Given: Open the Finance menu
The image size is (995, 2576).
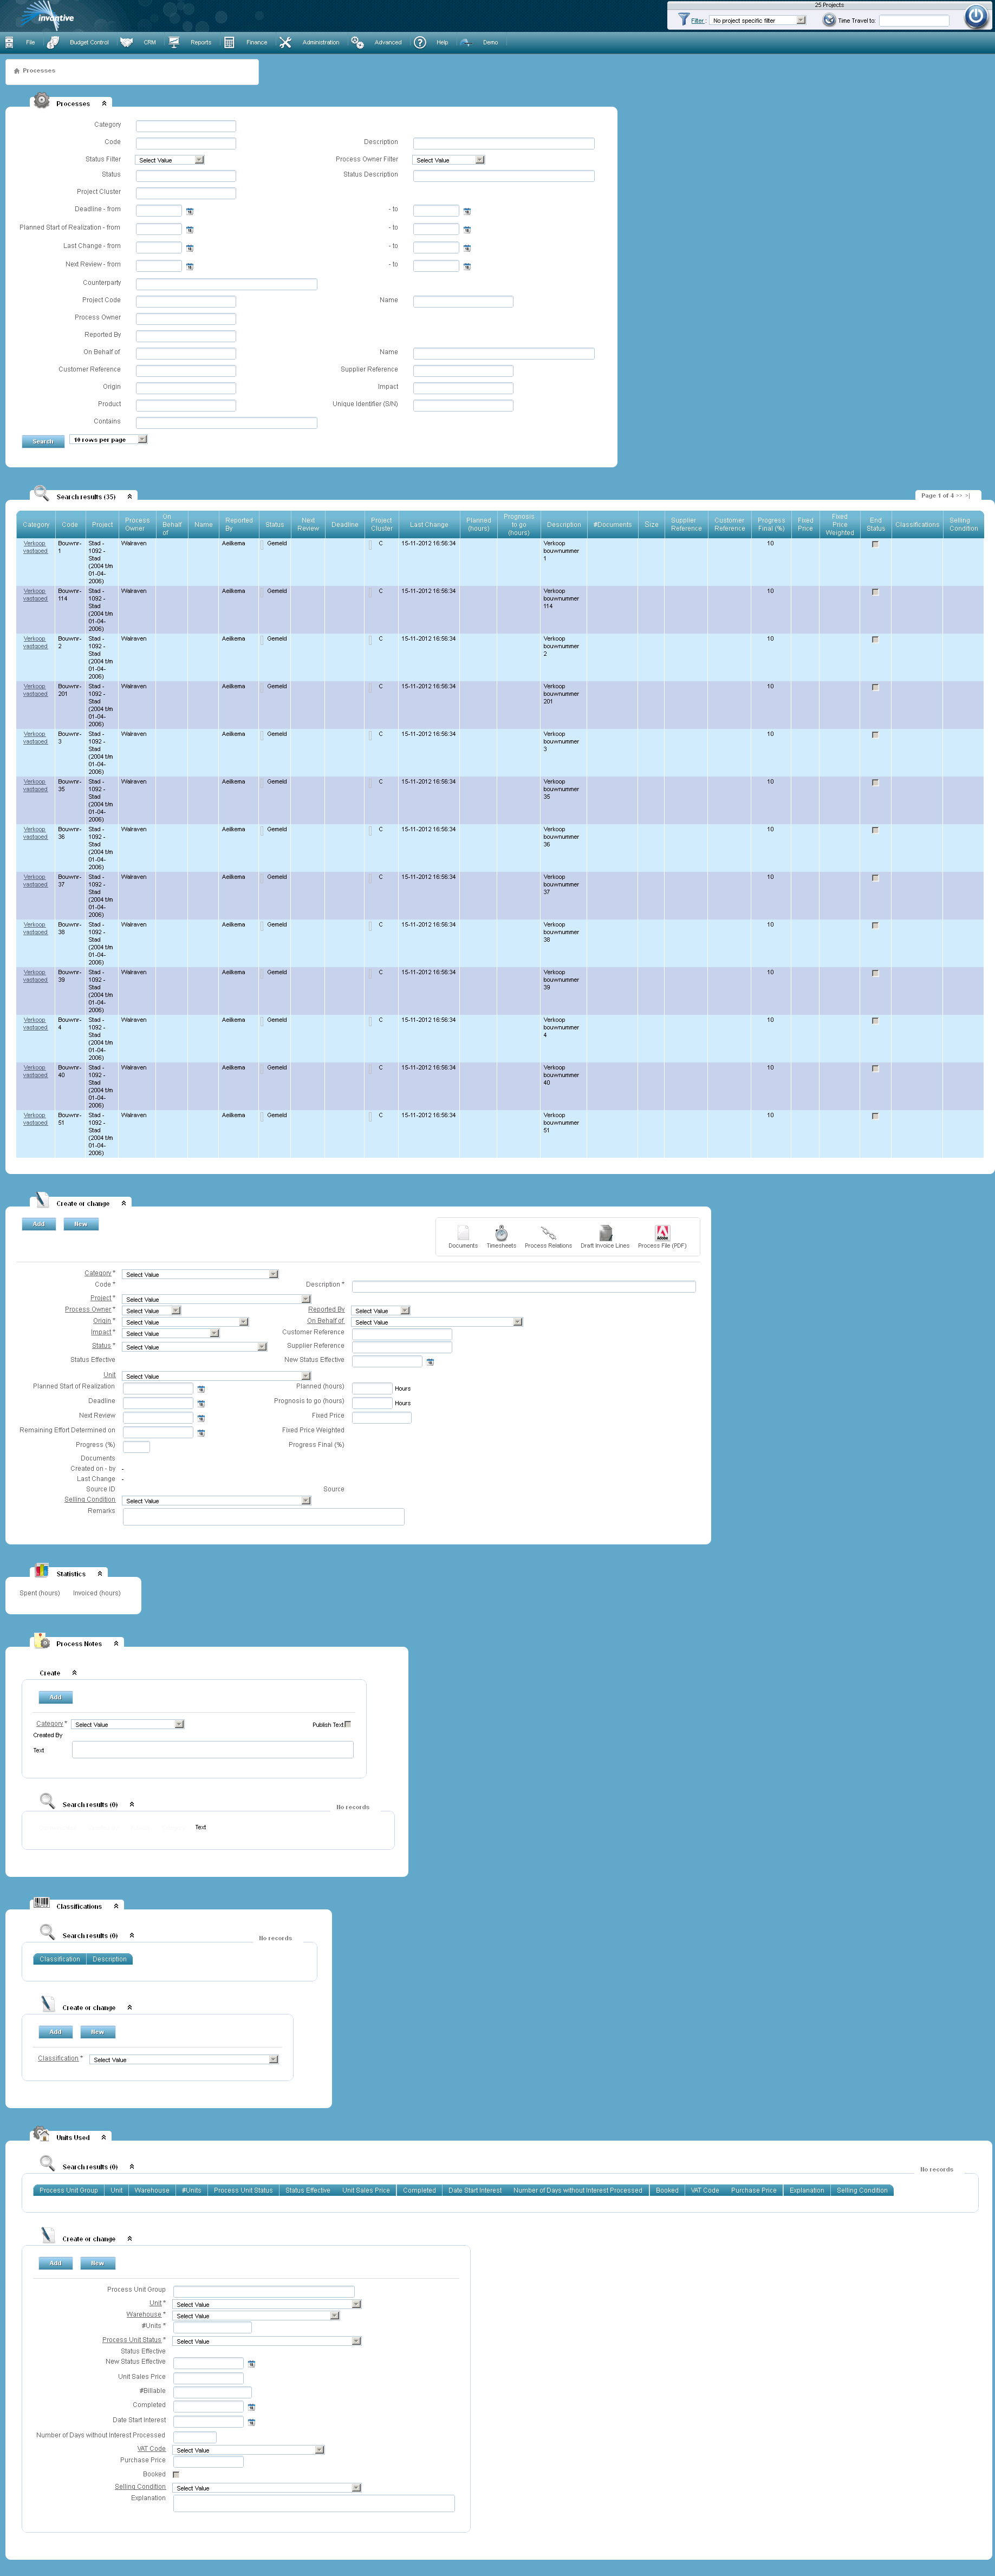Looking at the screenshot, I should 257,42.
